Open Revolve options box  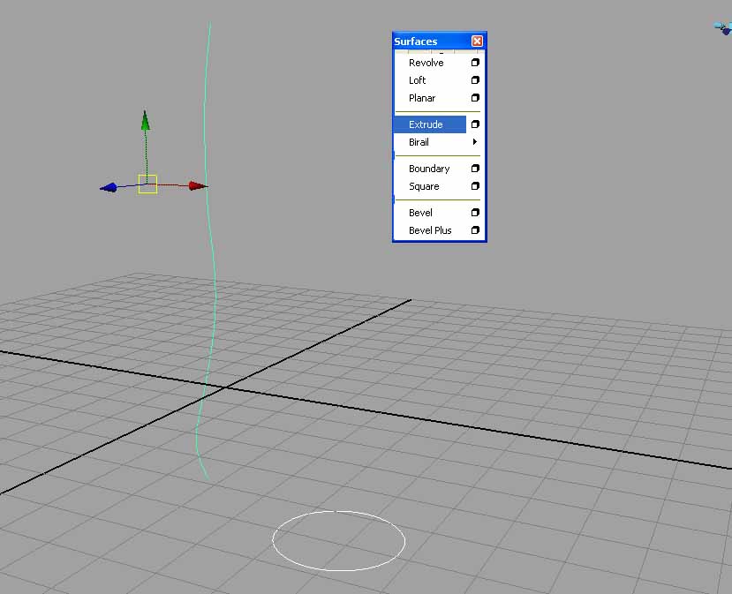pos(475,63)
